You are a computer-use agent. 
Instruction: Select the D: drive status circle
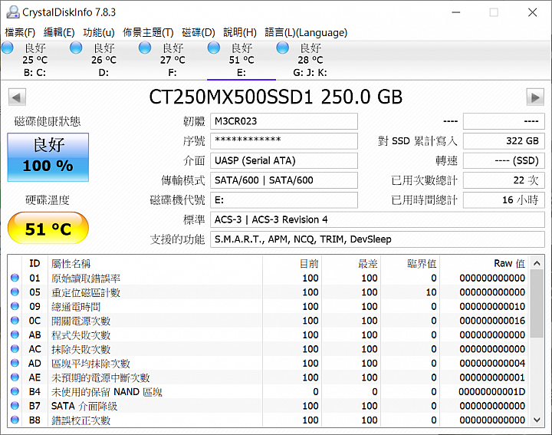pos(76,48)
